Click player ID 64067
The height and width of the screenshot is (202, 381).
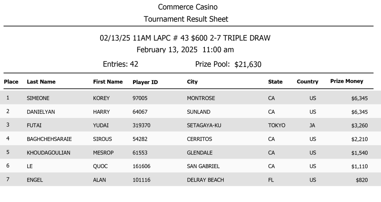pyautogui.click(x=140, y=112)
